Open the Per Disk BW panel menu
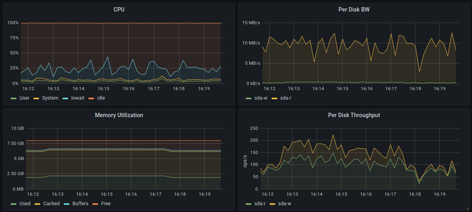The width and height of the screenshot is (472, 212). [x=354, y=10]
